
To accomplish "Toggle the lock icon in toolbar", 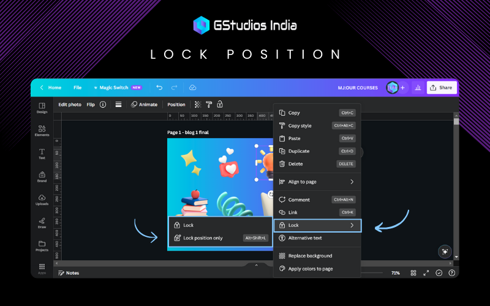I will pyautogui.click(x=220, y=104).
